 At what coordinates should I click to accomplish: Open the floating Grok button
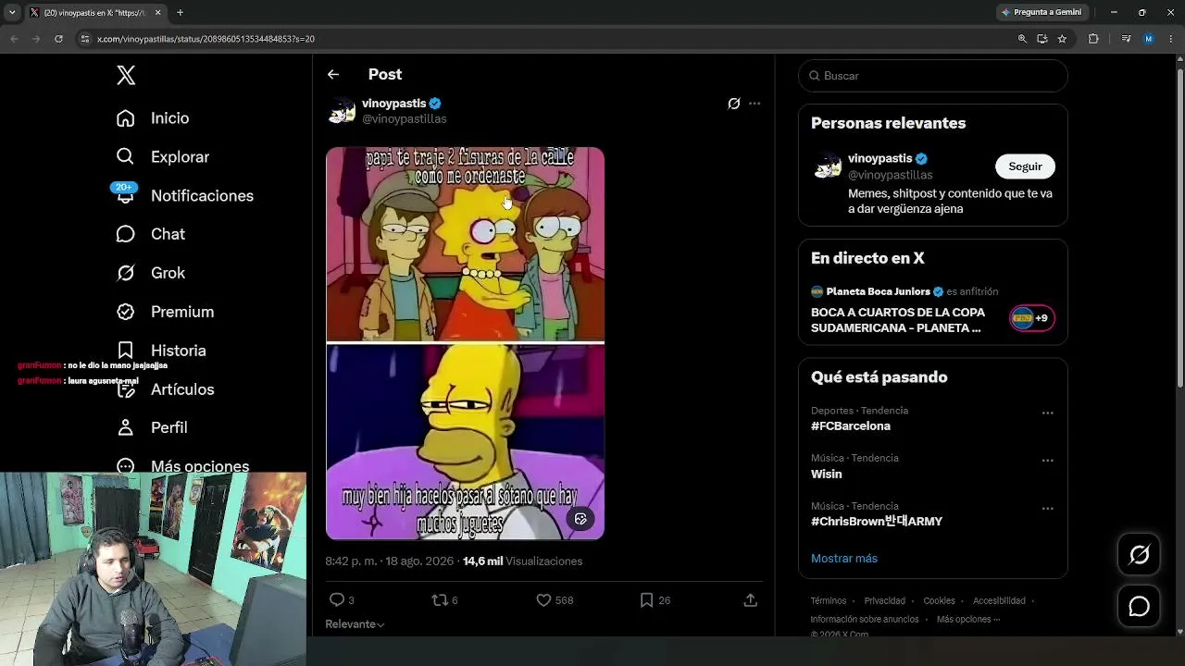click(1139, 555)
